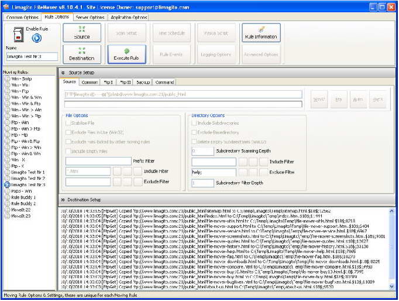Click the log scrollbar down arrow

[391, 286]
